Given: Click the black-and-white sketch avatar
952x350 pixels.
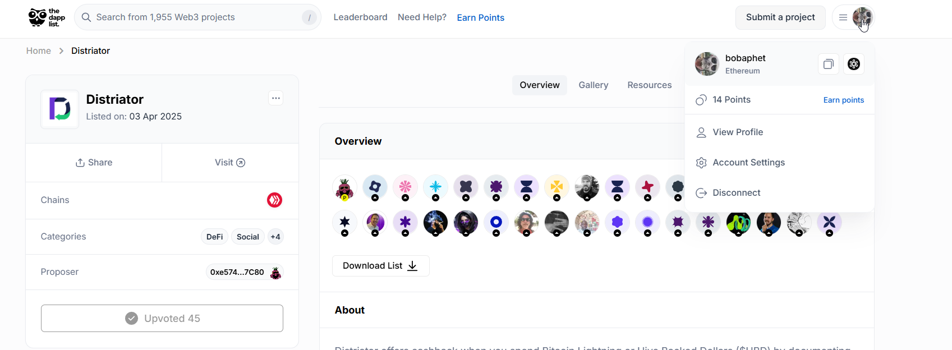Looking at the screenshot, I should click(799, 223).
